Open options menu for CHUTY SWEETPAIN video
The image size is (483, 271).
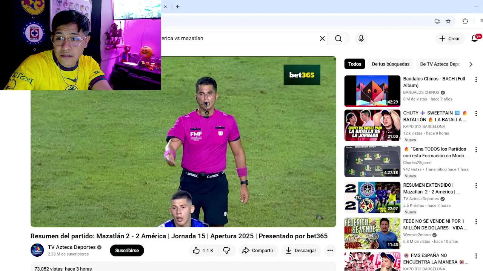point(476,113)
